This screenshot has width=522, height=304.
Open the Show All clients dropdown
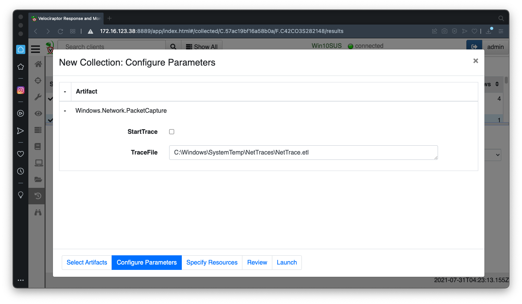click(202, 47)
